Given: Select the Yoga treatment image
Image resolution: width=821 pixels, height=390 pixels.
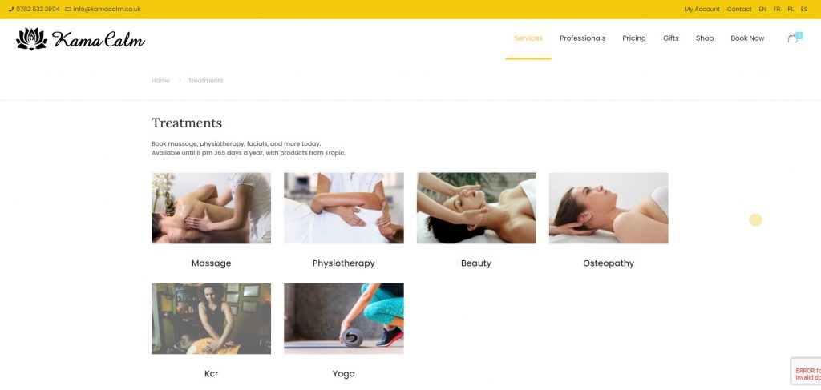Looking at the screenshot, I should click(x=343, y=319).
